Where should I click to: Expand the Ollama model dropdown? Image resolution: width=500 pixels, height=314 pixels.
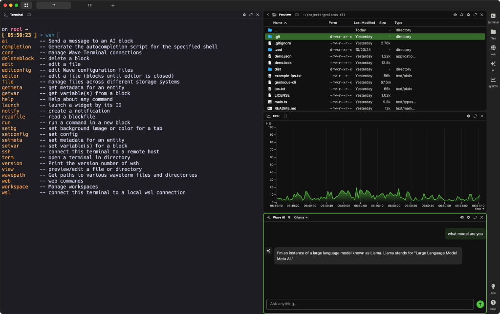[301, 217]
